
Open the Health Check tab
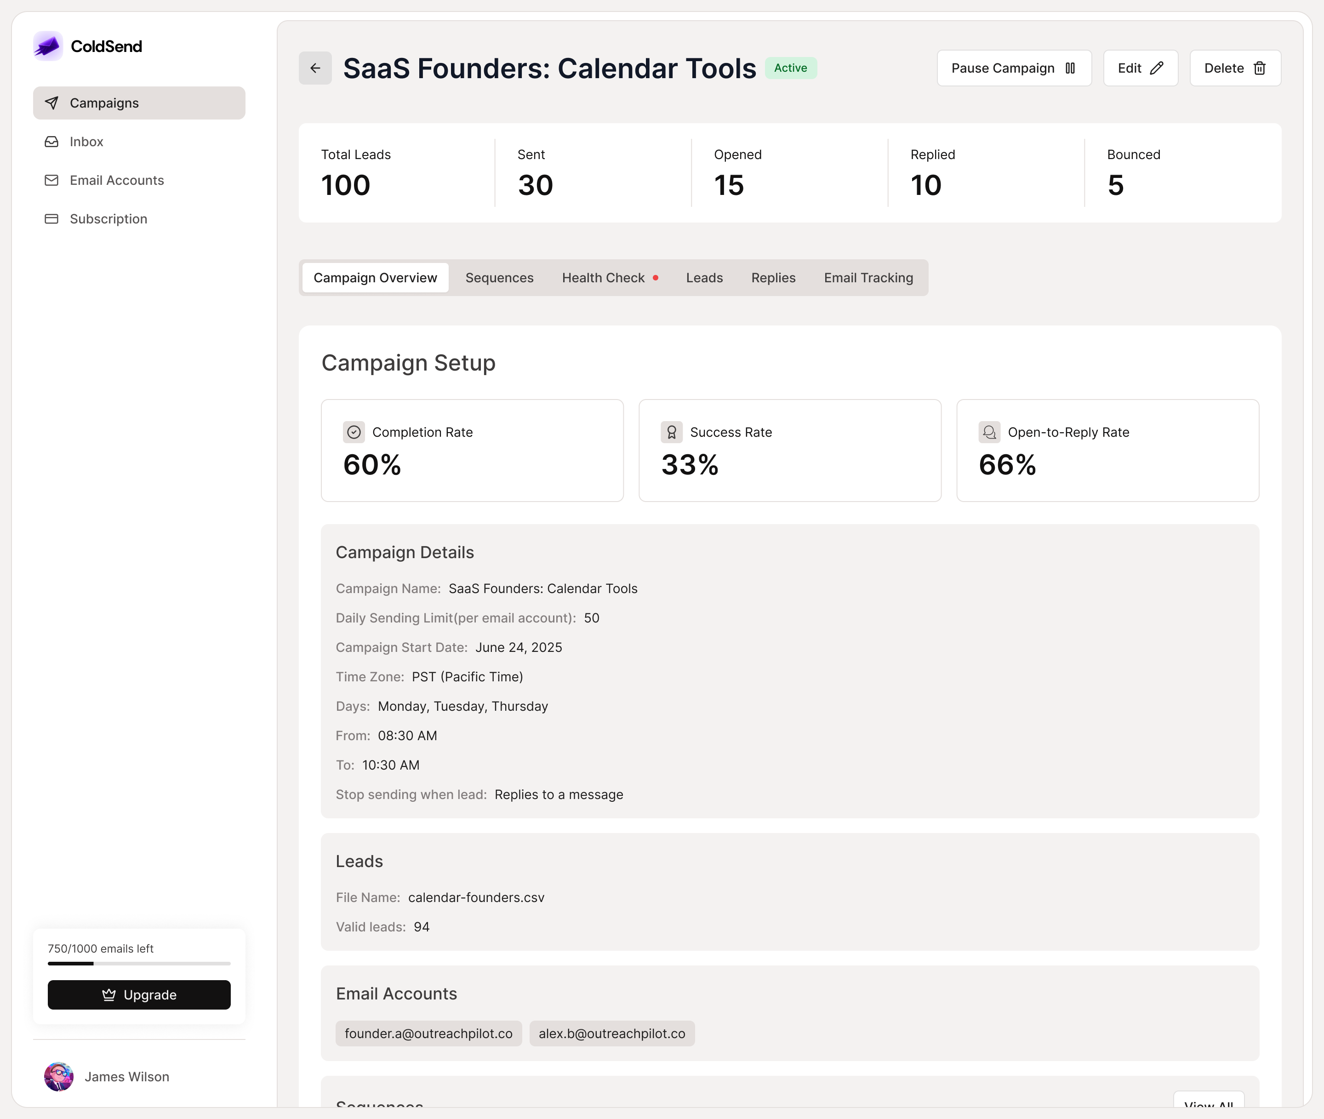610,278
